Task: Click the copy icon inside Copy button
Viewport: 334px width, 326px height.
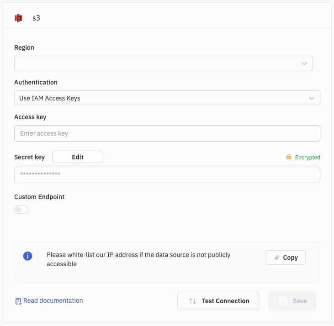Action: 277,258
